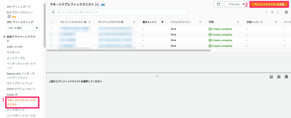
Task: Open マネージドプレフィックスリスト in sidebar
Action: [21, 102]
